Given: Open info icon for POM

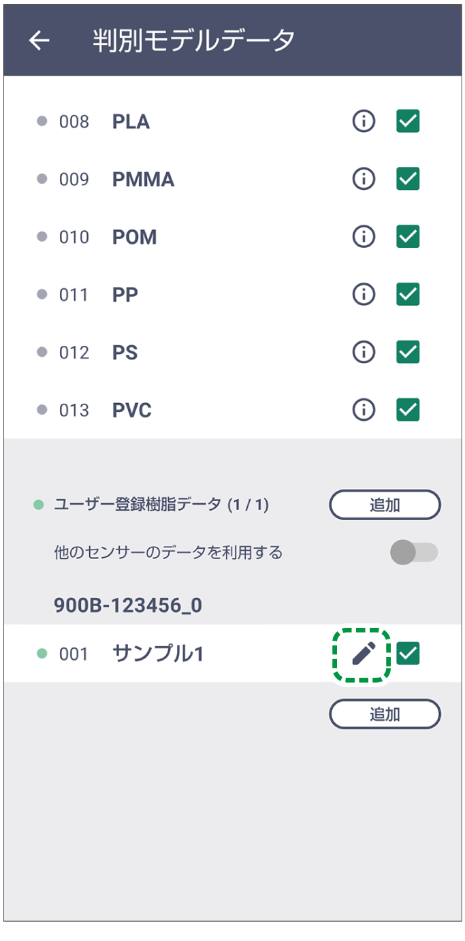Looking at the screenshot, I should pos(364,237).
